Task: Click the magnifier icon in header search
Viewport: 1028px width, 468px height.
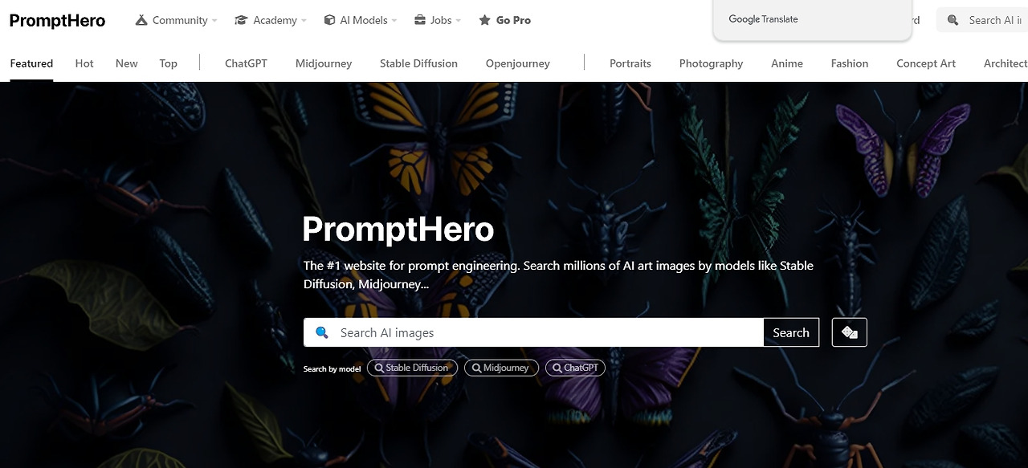Action: point(953,20)
